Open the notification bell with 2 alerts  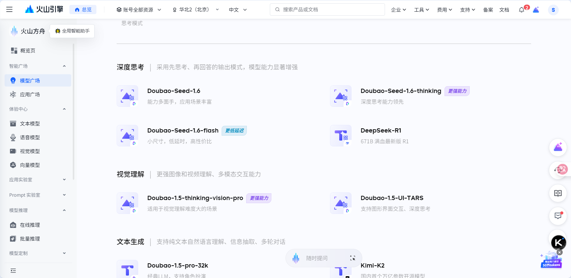[x=521, y=10]
